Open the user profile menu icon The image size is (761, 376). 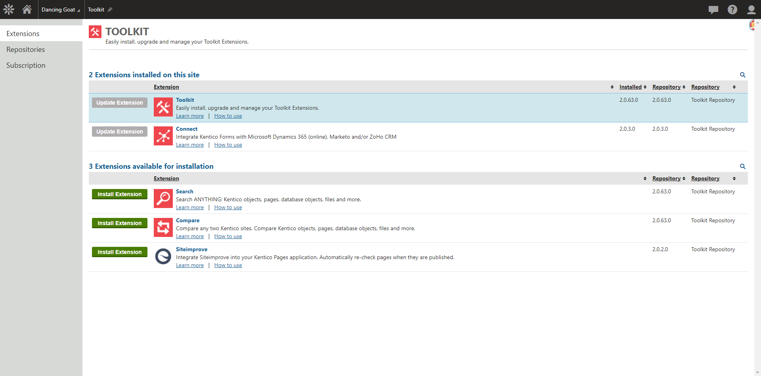pos(751,10)
